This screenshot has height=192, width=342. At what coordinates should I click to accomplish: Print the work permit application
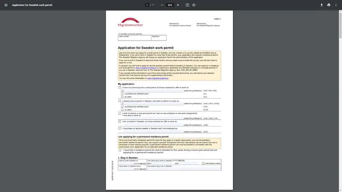tap(329, 5)
